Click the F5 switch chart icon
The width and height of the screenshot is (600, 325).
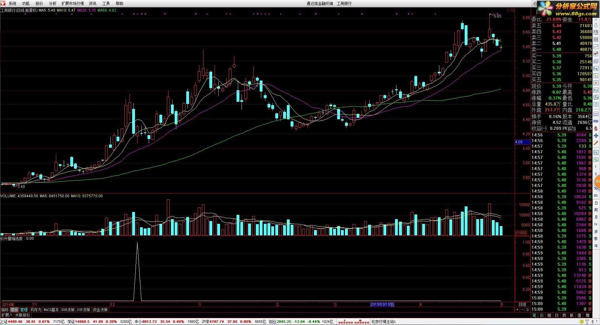click(x=596, y=153)
